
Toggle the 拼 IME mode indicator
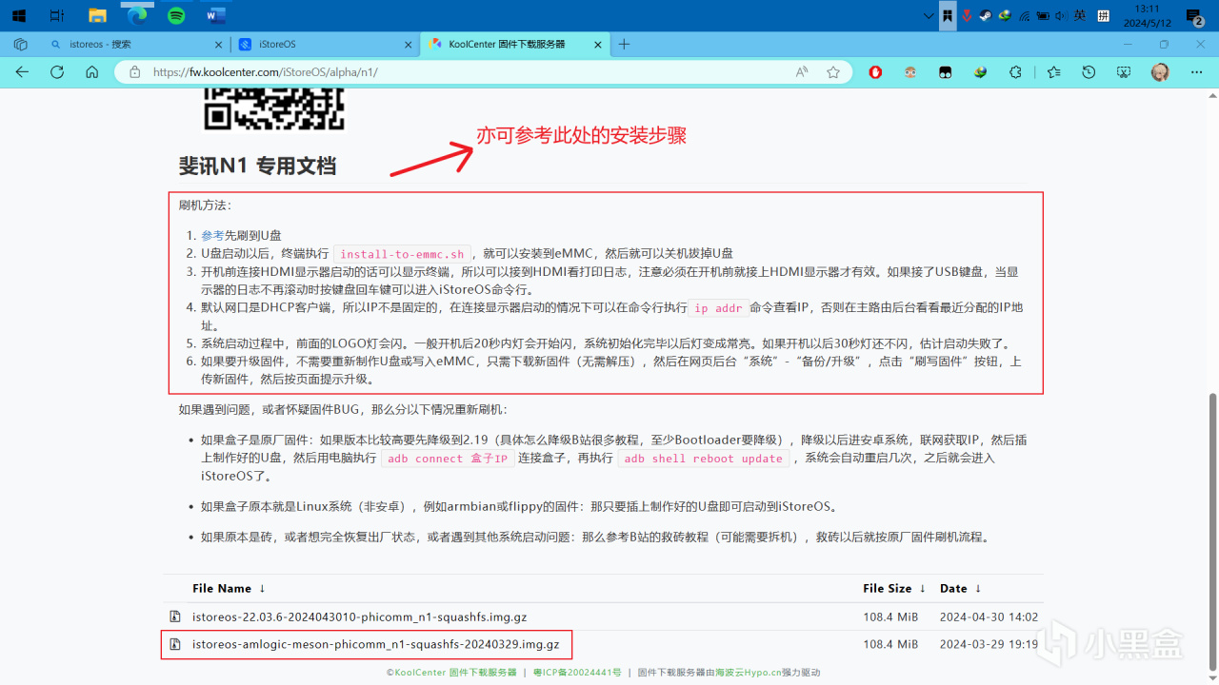pos(1104,15)
